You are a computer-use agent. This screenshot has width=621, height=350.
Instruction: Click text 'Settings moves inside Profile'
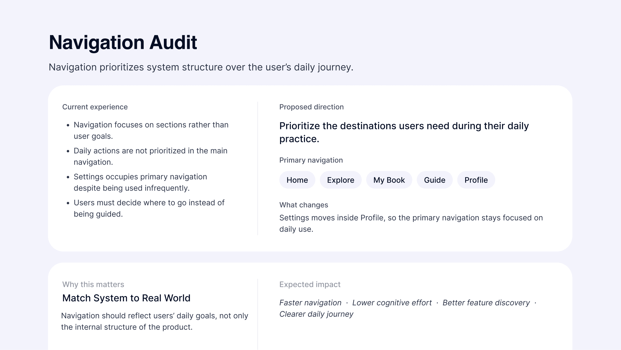tap(411, 223)
